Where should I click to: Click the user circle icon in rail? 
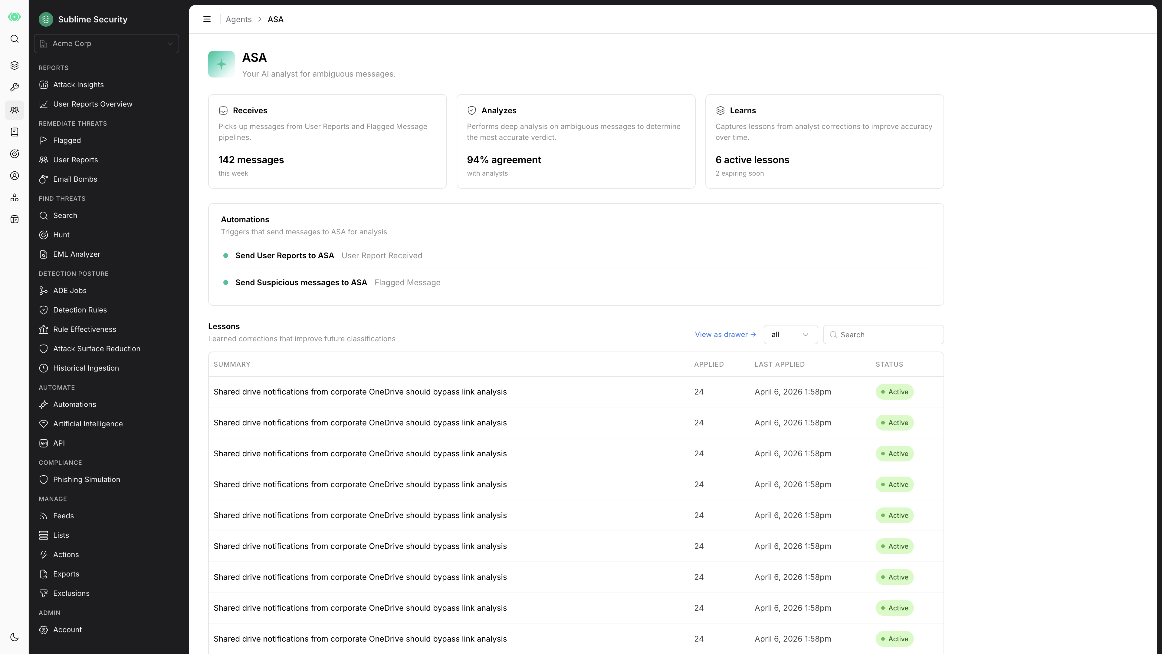pos(15,176)
